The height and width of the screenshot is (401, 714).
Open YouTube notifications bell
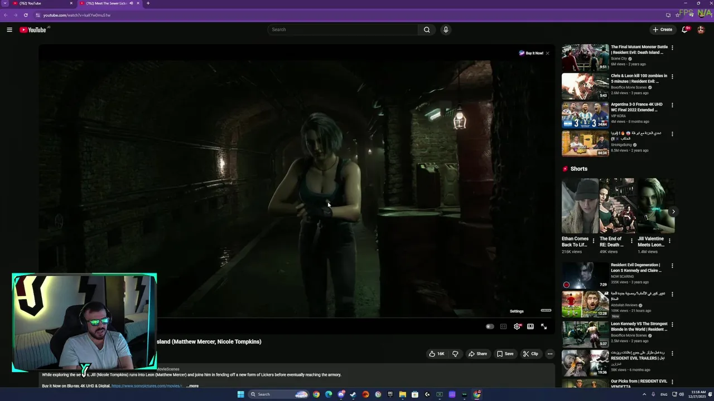(x=685, y=30)
